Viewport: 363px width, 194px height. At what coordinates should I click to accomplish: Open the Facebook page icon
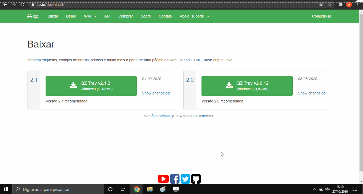click(175, 179)
